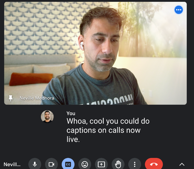
Task: Open the three-dot more options menu
Action: coord(135,164)
